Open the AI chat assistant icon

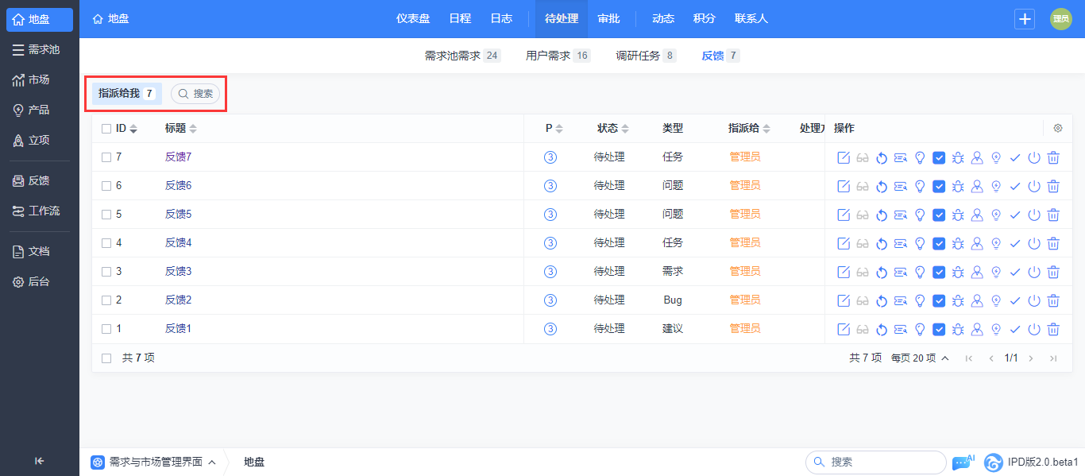click(963, 462)
